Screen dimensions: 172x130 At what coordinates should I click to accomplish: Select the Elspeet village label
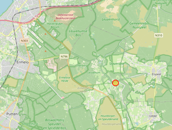[157, 74]
